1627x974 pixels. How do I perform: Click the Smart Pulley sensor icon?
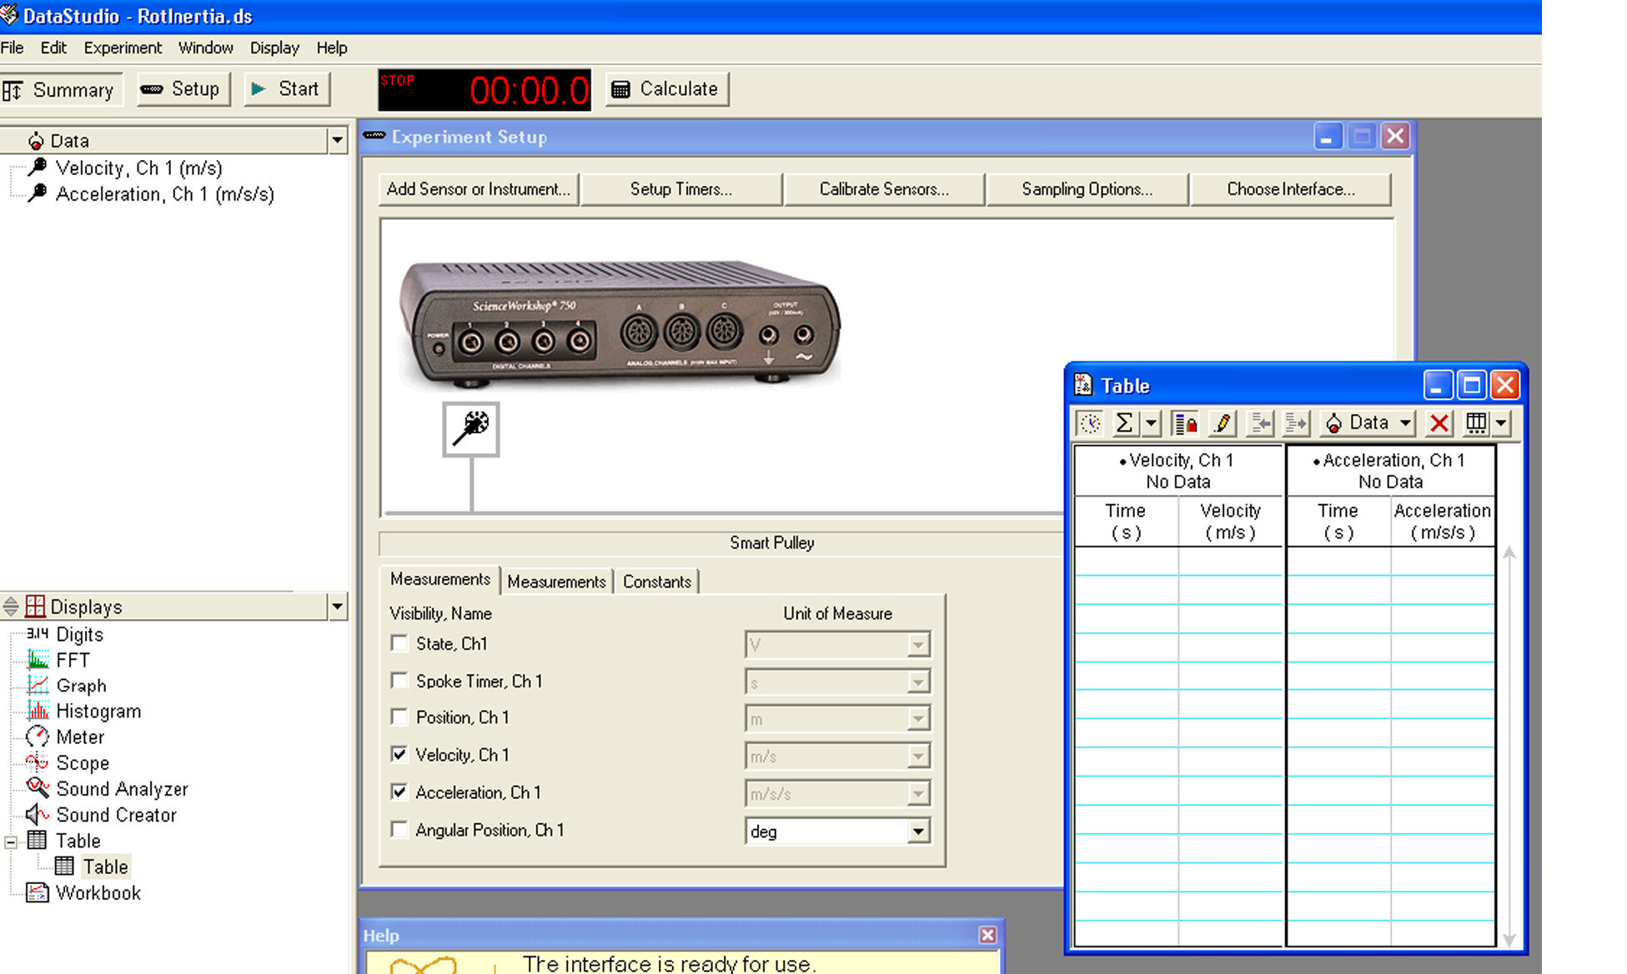point(471,428)
